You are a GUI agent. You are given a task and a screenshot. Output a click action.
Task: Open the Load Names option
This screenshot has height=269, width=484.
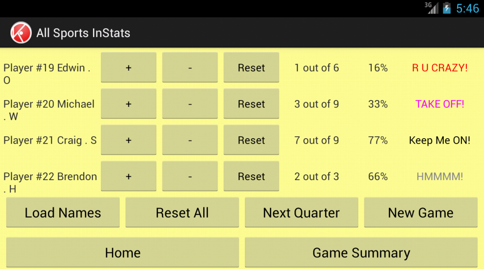point(63,212)
